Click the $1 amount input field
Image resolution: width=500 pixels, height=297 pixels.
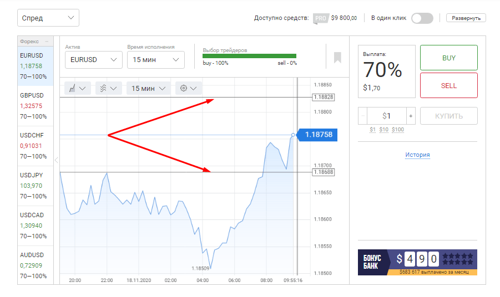(x=387, y=116)
